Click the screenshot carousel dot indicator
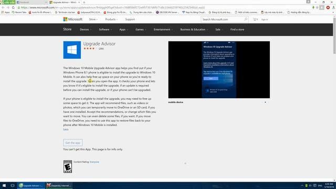The width and height of the screenshot is (336, 189). [265, 102]
